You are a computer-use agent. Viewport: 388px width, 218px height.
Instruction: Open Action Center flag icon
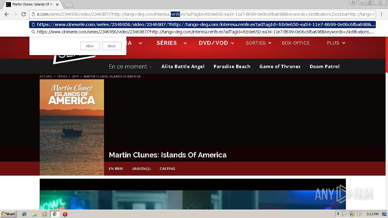345,214
